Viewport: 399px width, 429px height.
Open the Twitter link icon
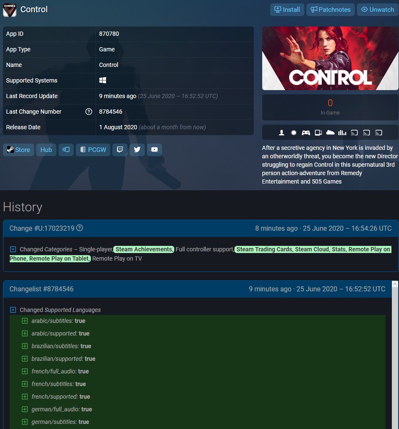click(x=137, y=149)
